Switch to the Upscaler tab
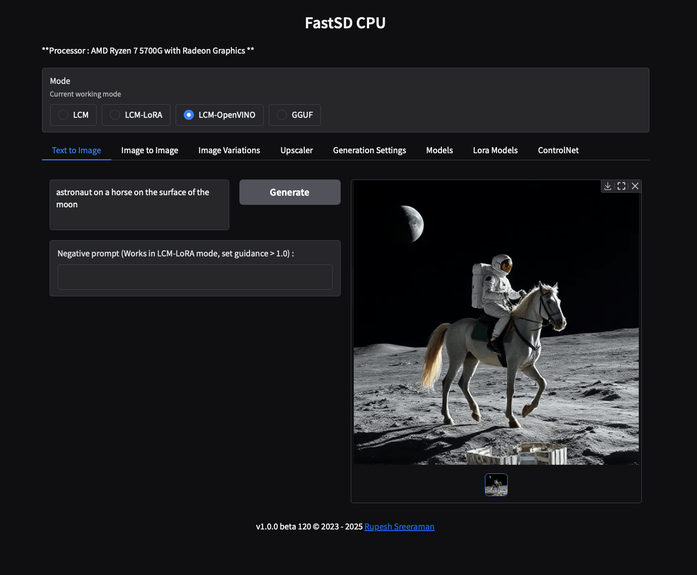 pos(297,150)
